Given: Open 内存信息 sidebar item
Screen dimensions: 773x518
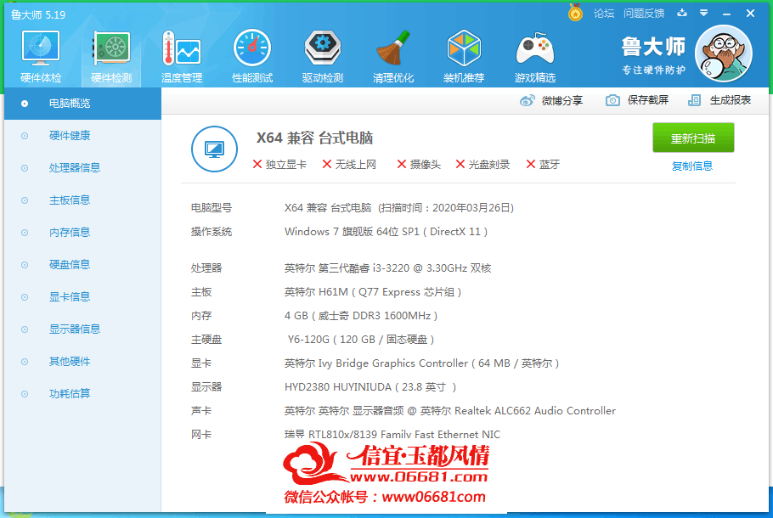Looking at the screenshot, I should click(x=83, y=232).
